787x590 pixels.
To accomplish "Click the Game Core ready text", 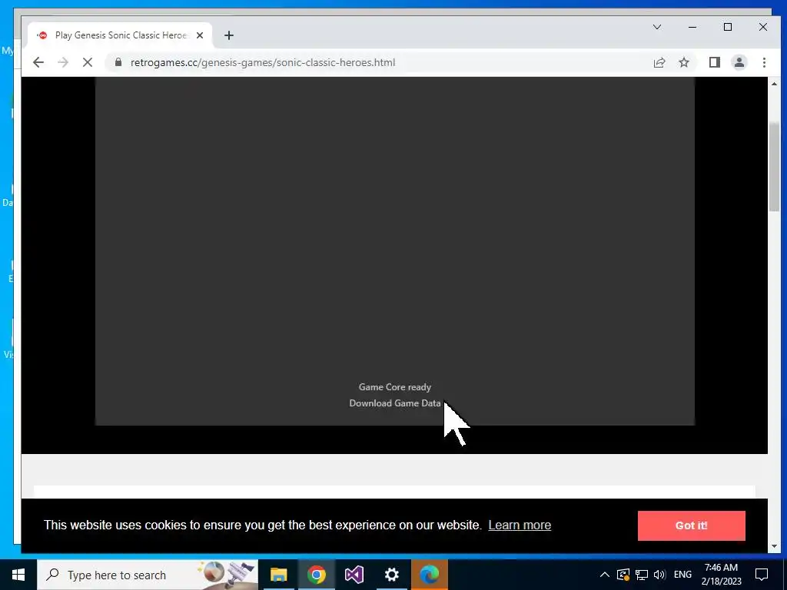I will click(x=394, y=387).
